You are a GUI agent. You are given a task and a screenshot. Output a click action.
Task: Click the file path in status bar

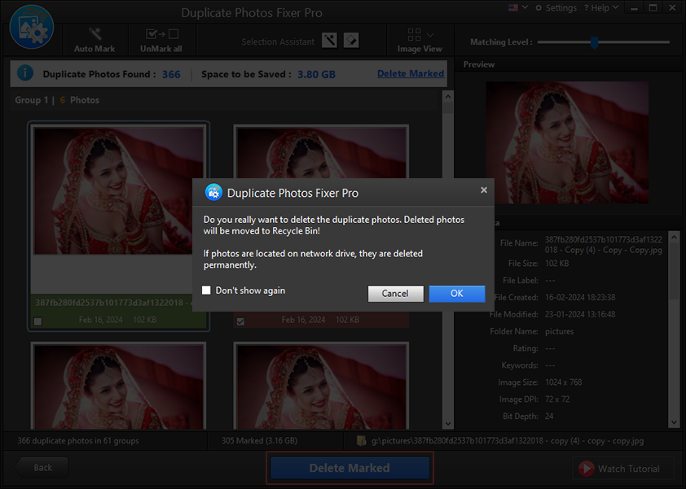click(508, 441)
